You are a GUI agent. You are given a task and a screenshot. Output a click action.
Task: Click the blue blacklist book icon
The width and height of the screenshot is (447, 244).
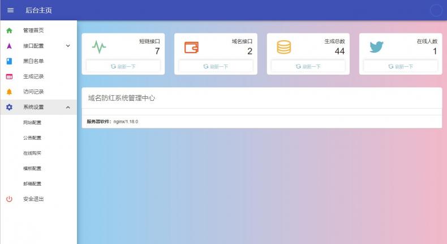coord(9,61)
